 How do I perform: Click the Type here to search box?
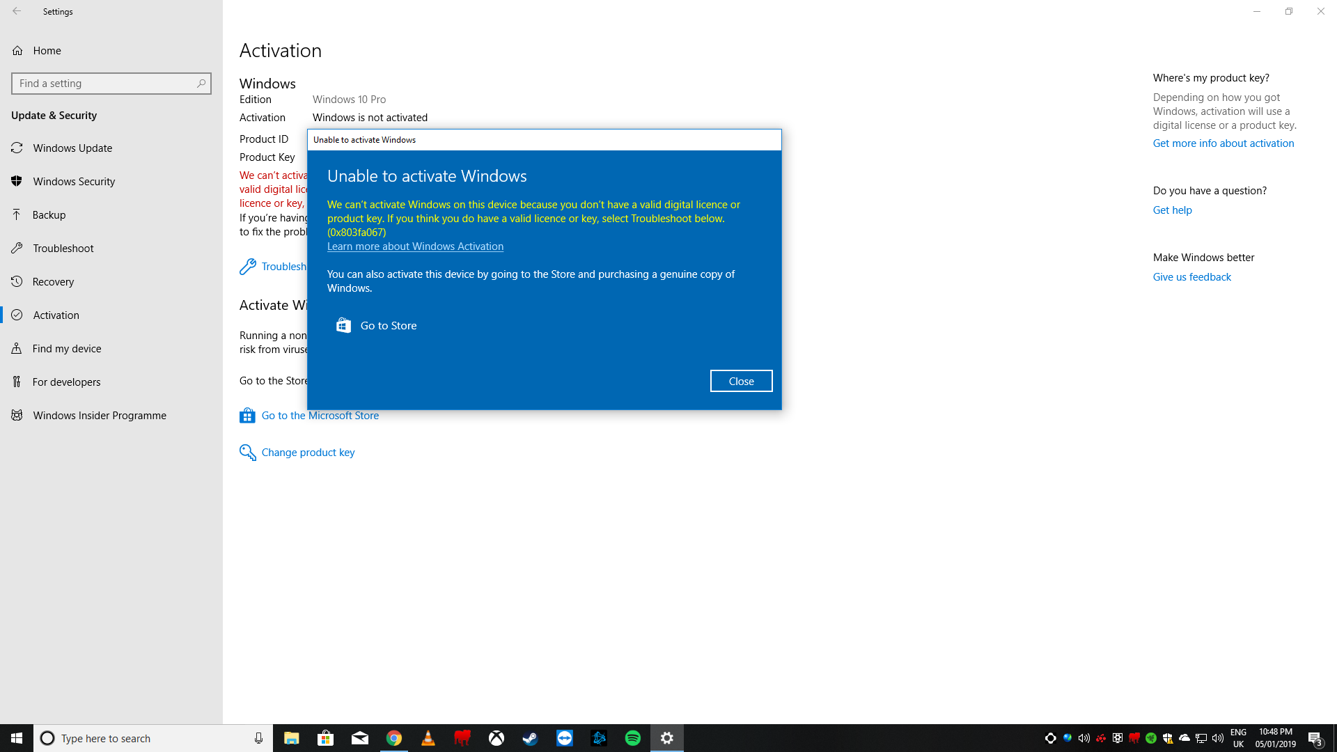pyautogui.click(x=153, y=738)
